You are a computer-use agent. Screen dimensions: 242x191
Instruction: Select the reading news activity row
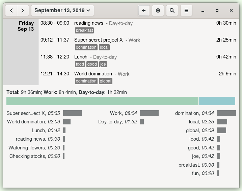pyautogui.click(x=89, y=23)
